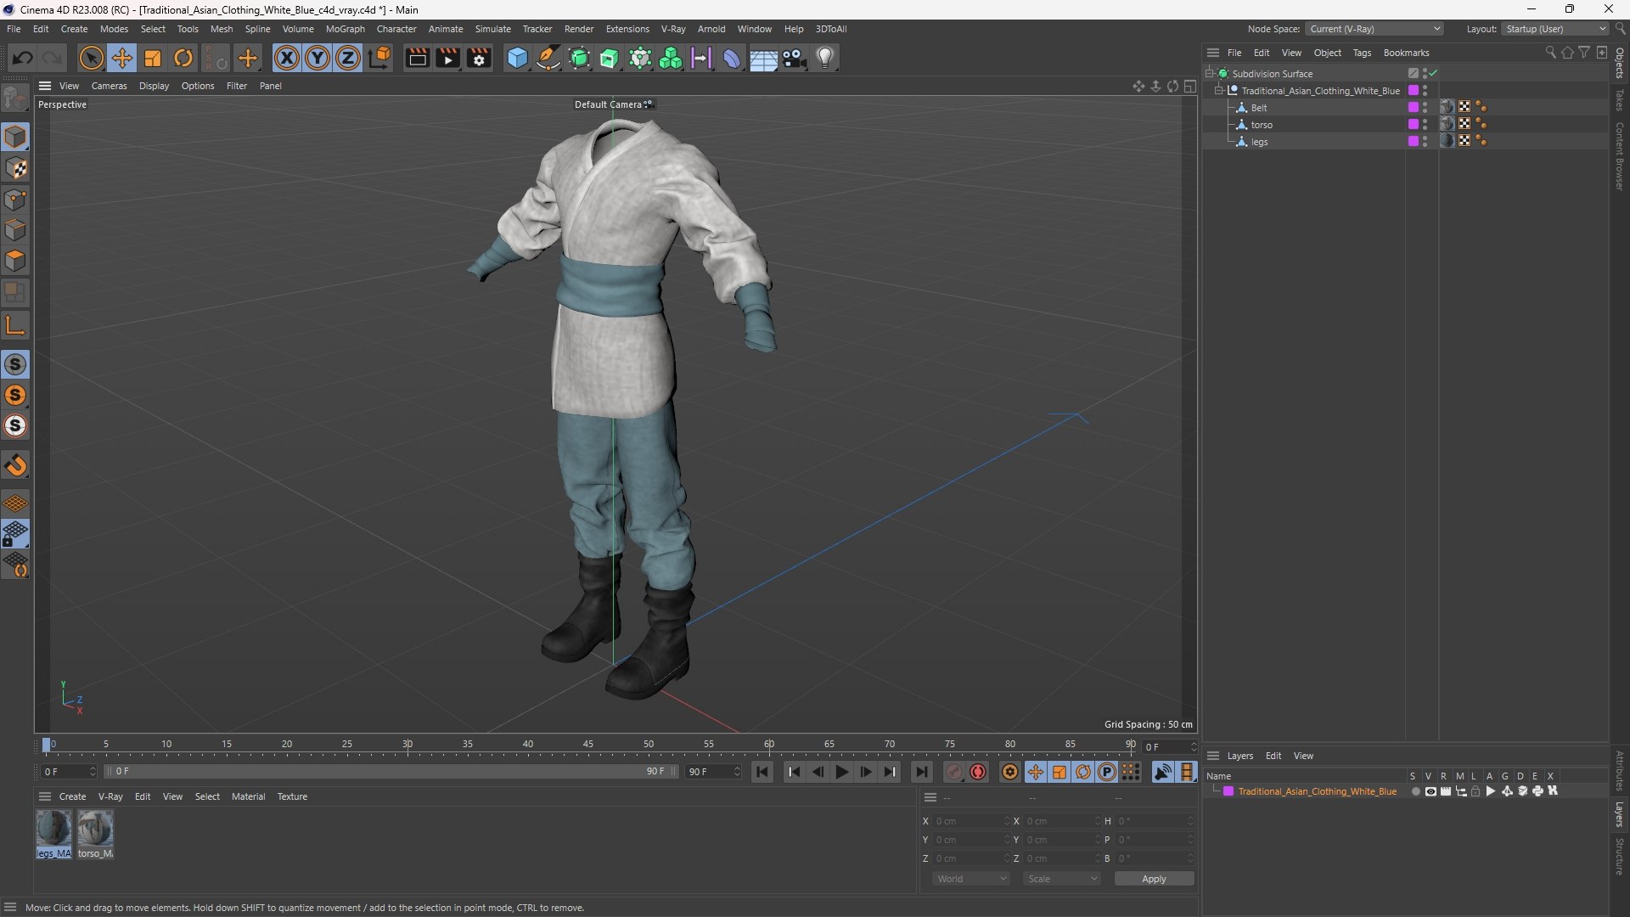Collapse the Subdivision Surface tree node
The image size is (1630, 917).
1209,74
